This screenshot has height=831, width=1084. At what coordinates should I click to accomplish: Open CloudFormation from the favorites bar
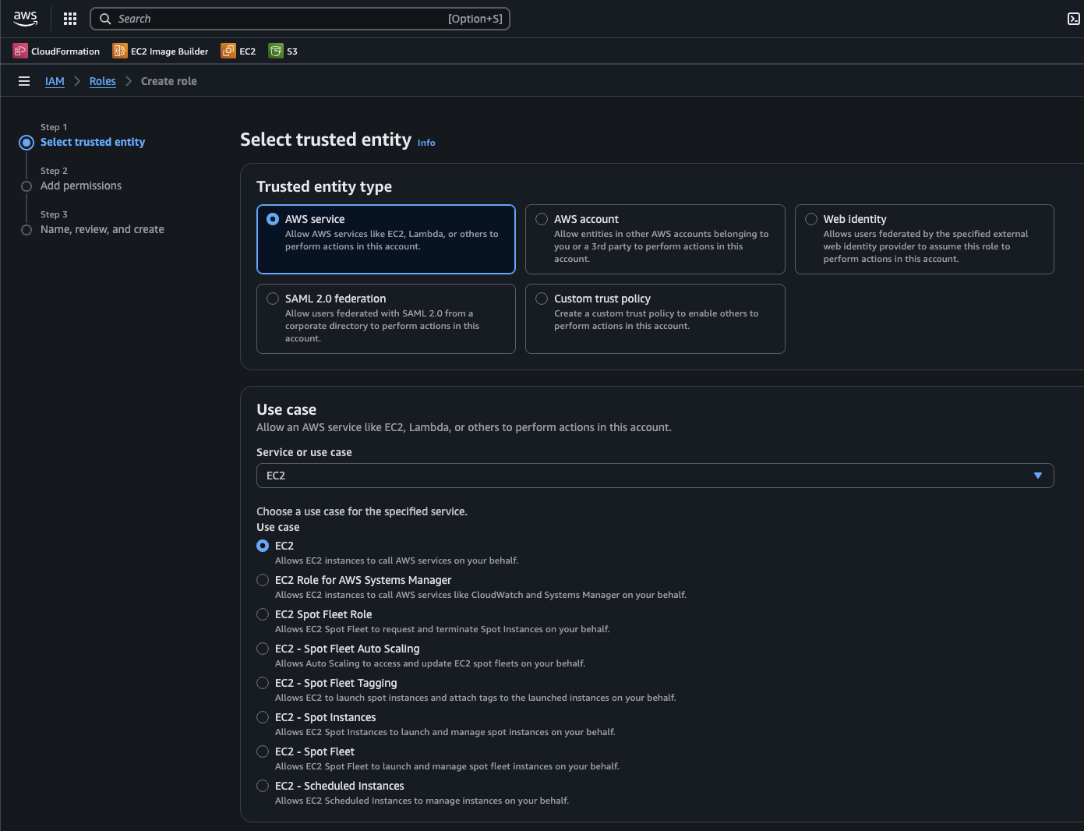pyautogui.click(x=55, y=51)
